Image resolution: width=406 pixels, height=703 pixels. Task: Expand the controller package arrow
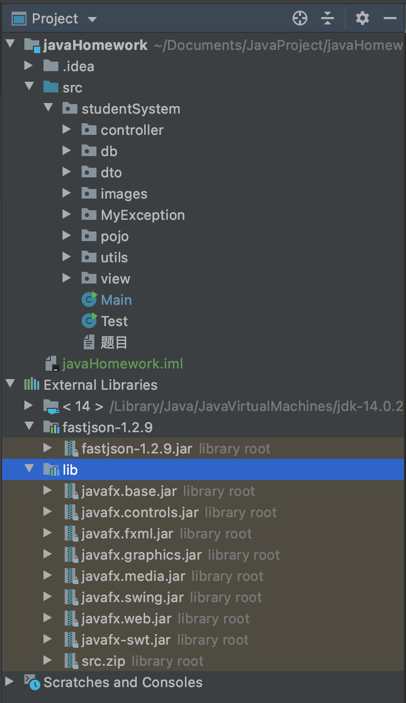67,130
